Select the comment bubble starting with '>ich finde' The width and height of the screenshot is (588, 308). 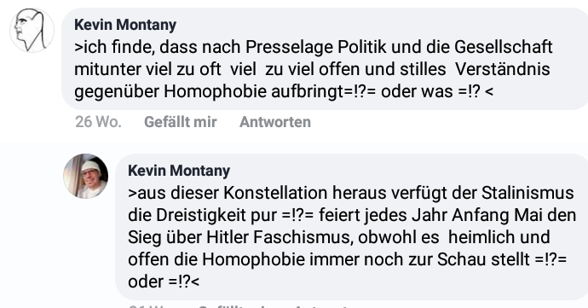325,59
